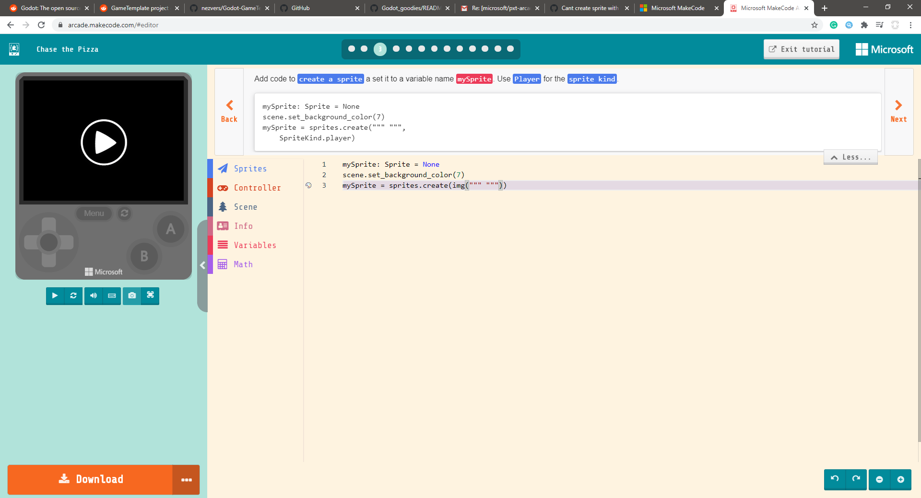Image resolution: width=921 pixels, height=498 pixels.
Task: Select tutorial step dot 5 on the progress bar
Action: [409, 49]
